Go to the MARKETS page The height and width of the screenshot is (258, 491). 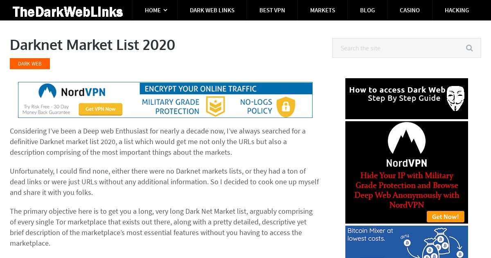point(322,10)
